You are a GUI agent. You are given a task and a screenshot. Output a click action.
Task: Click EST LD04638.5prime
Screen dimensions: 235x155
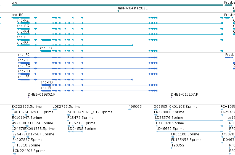(82, 129)
